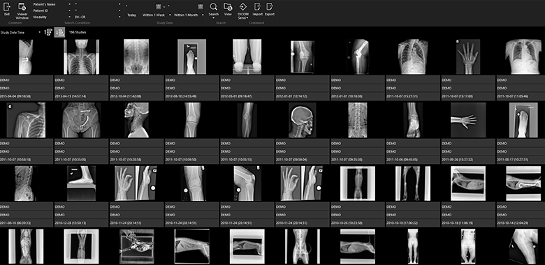545x265 pixels.
Task: Select the 2012-08-10 foot thumbnail
Action: pyautogui.click(x=191, y=56)
